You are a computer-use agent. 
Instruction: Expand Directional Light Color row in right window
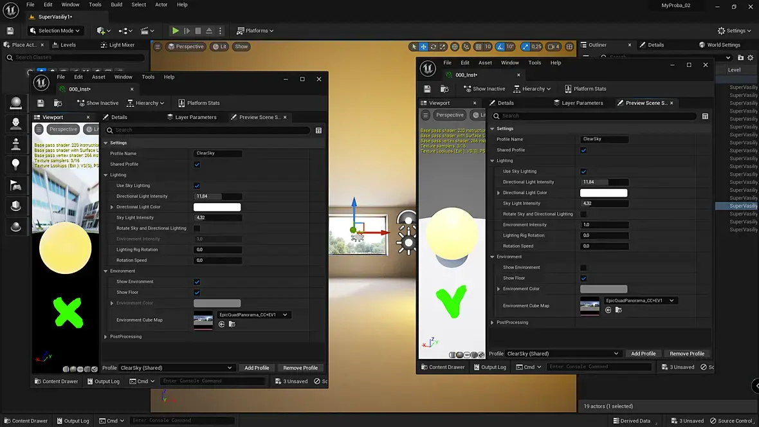498,193
